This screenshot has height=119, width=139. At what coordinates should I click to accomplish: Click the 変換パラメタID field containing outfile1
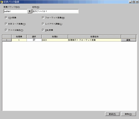15,11
